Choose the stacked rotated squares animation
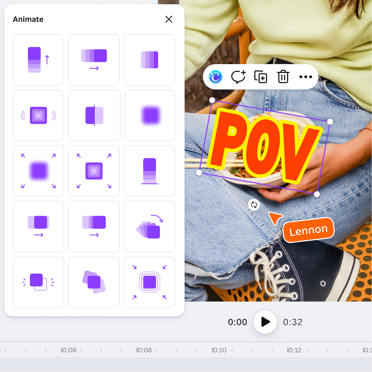 [94, 282]
